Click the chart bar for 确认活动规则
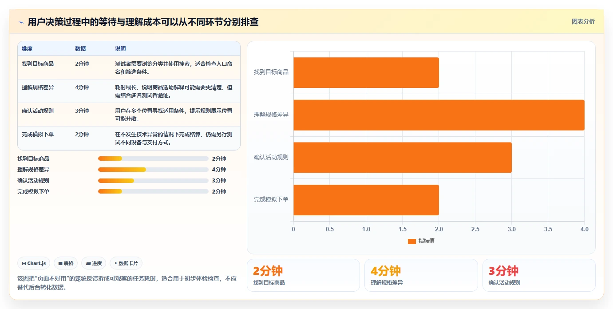The image size is (613, 309). (x=403, y=158)
